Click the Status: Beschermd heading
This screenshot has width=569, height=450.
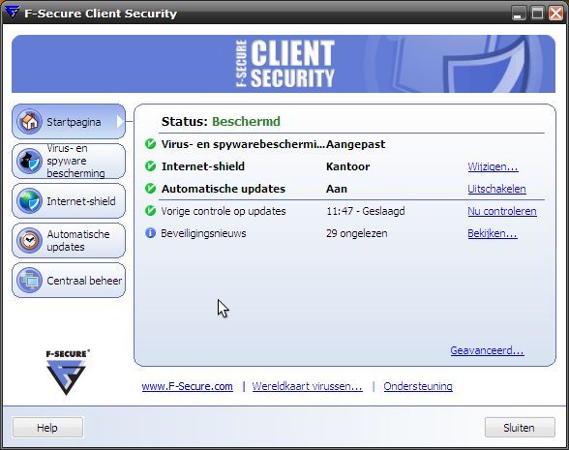[x=221, y=121]
